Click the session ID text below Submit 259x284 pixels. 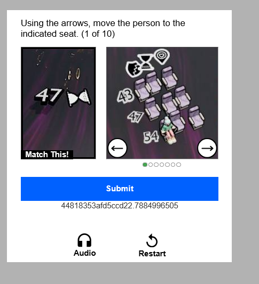tap(120, 206)
